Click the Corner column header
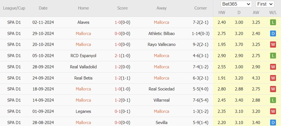The height and width of the screenshot is (126, 281). (201, 8)
